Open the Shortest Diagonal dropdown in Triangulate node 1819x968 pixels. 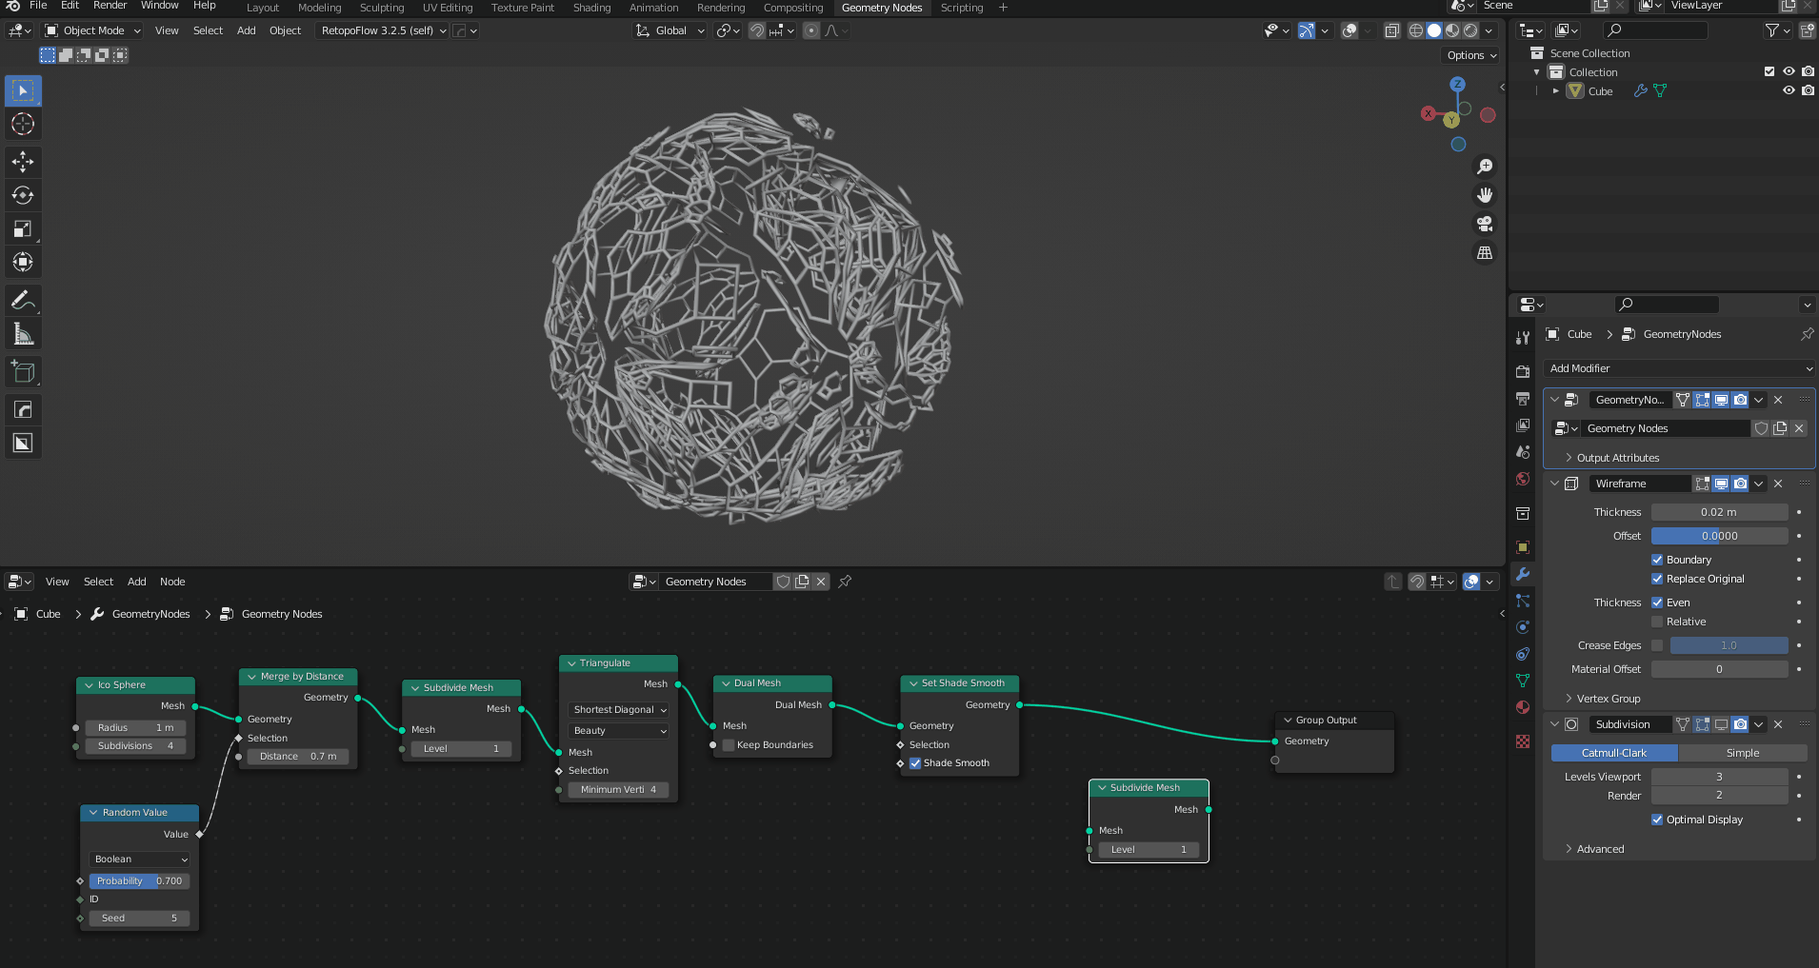tap(617, 709)
